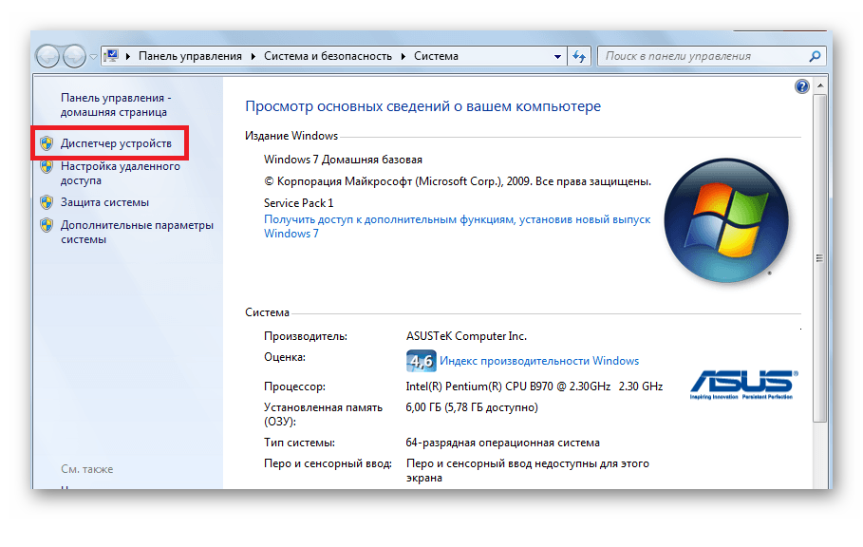The width and height of the screenshot is (863, 547).
Task: Click the computer icon in the address bar
Action: click(x=110, y=57)
